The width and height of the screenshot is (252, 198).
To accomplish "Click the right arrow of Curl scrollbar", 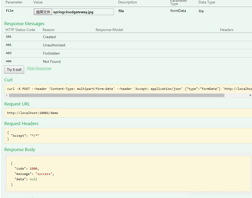I will (x=250, y=95).
